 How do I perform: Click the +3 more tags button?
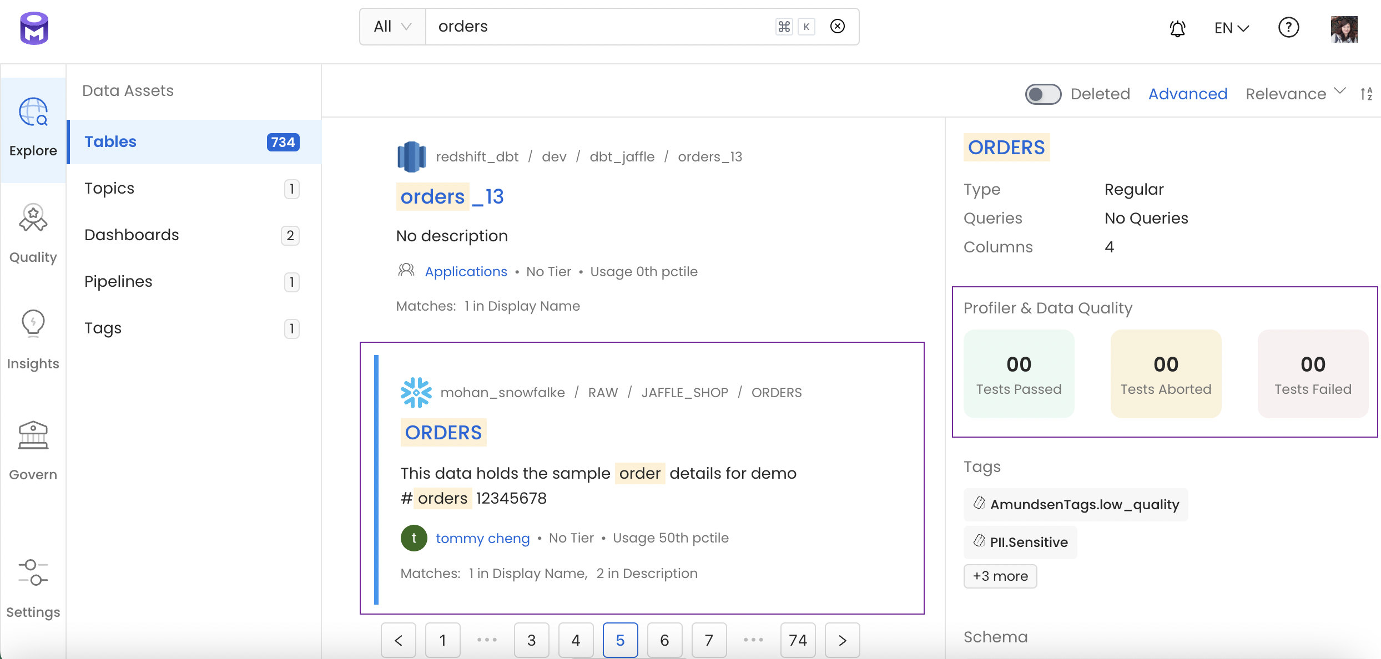click(x=1000, y=575)
